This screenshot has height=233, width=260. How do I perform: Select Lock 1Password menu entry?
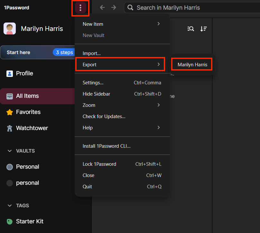pos(122,164)
